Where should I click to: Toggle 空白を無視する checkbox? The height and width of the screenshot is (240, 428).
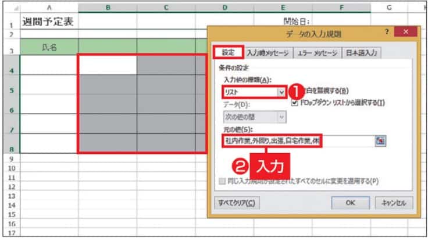pyautogui.click(x=295, y=91)
